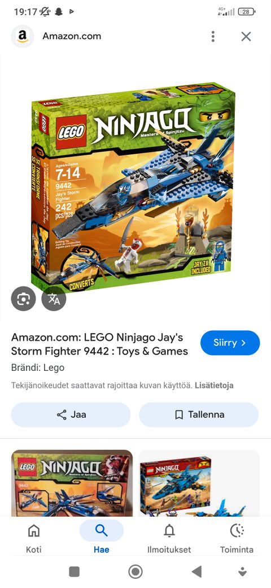
Task: Open Amazon LEGO Ninjago Storm Fighter title
Action: [x=99, y=344]
